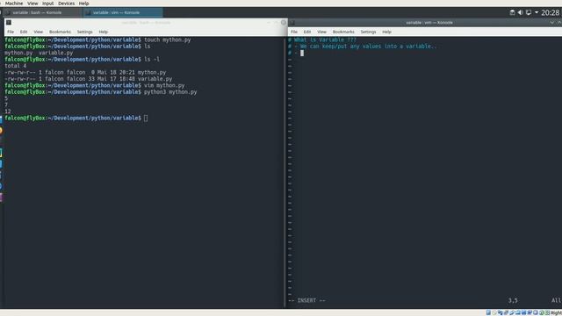Click the bash Konsole window title-bar icon
The height and width of the screenshot is (316, 562).
coord(9,23)
